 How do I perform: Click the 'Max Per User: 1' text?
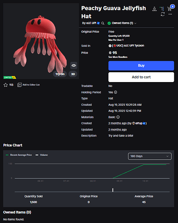tap(116, 40)
